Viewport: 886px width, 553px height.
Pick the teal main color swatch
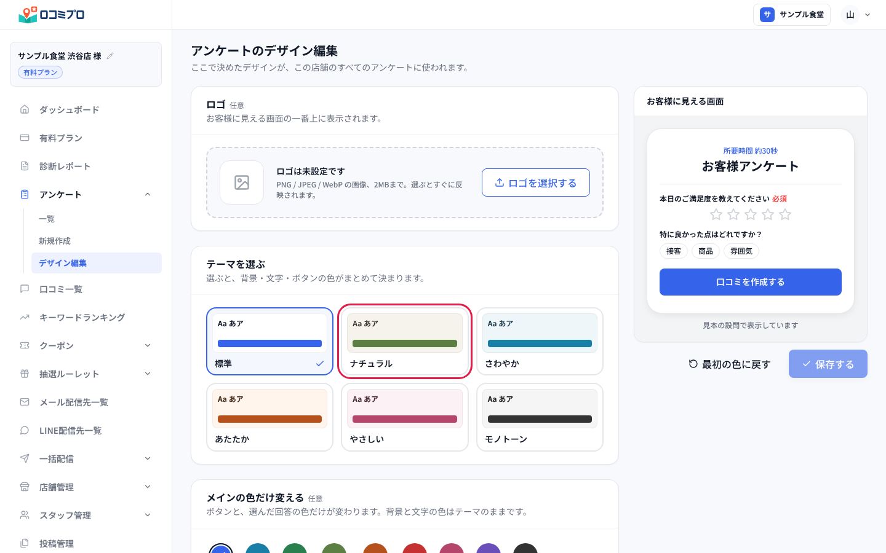coord(258,548)
